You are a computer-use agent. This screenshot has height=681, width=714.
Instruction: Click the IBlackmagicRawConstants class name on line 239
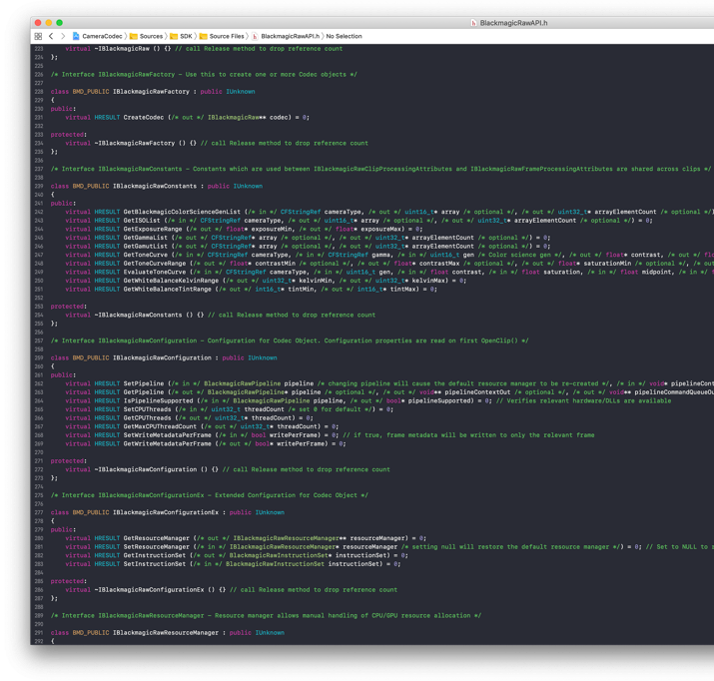click(155, 186)
